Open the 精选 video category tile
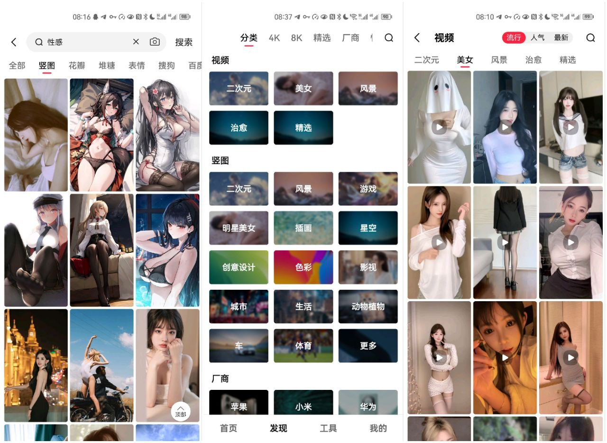 [303, 128]
